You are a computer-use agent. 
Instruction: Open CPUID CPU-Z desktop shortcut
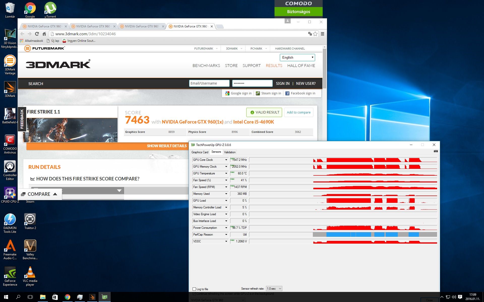coord(10,195)
